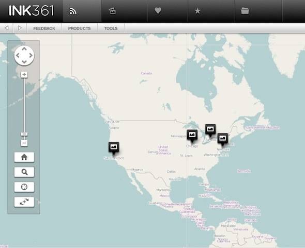Viewport: 305px width, 248px height.
Task: Pan the map down
Action: pos(24,62)
